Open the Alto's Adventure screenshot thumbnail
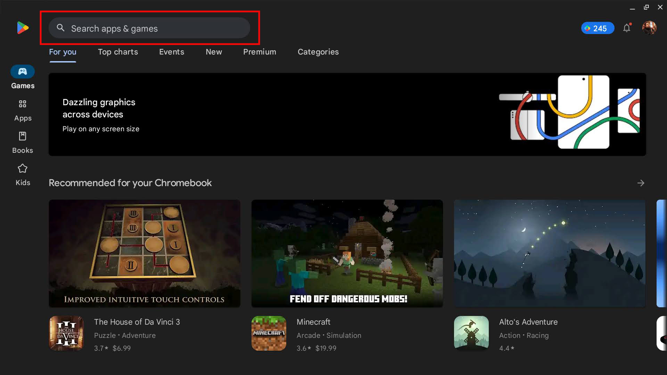The width and height of the screenshot is (667, 375). (x=550, y=253)
